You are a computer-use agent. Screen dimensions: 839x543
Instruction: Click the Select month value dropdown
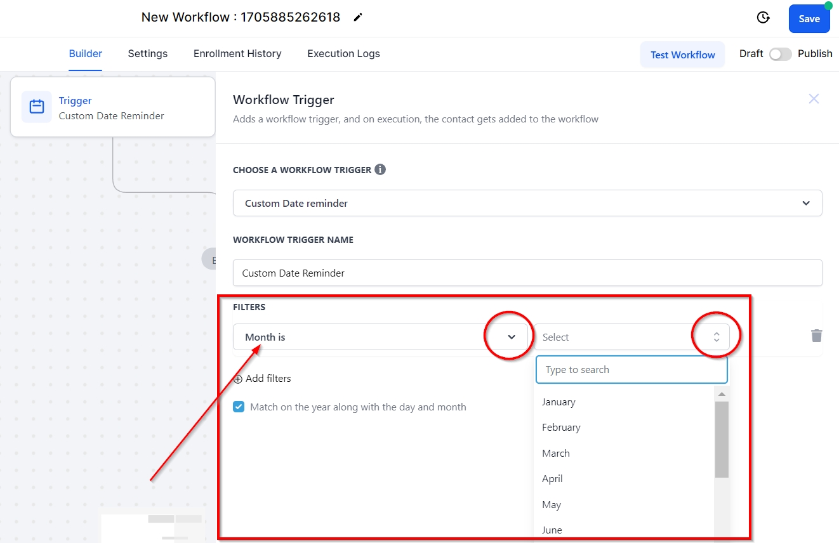coord(631,337)
